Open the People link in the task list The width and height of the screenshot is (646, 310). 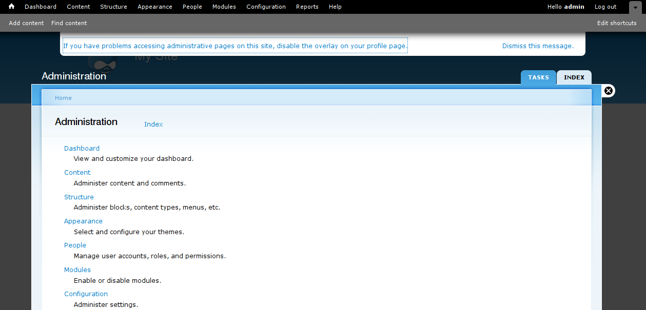(x=75, y=245)
